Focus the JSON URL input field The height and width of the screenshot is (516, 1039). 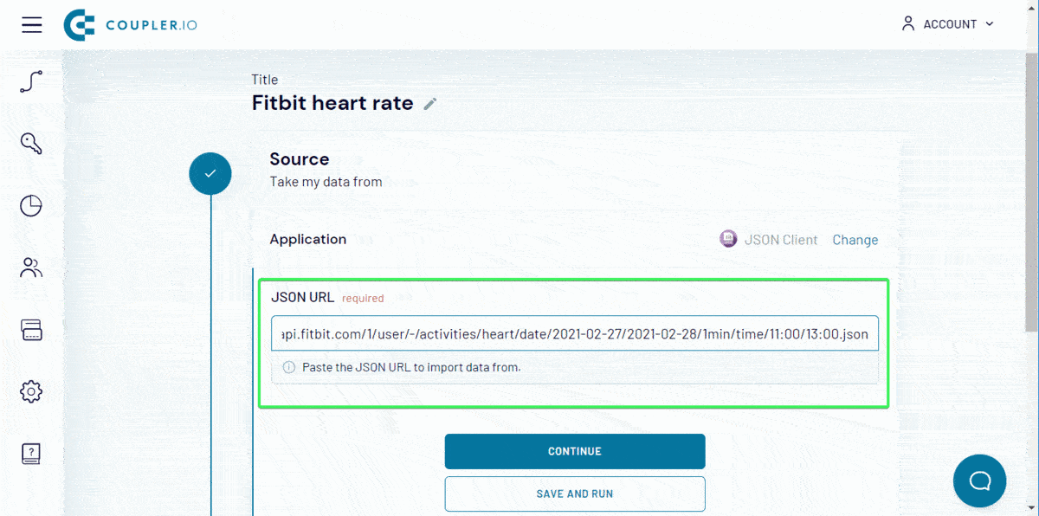[x=575, y=333]
